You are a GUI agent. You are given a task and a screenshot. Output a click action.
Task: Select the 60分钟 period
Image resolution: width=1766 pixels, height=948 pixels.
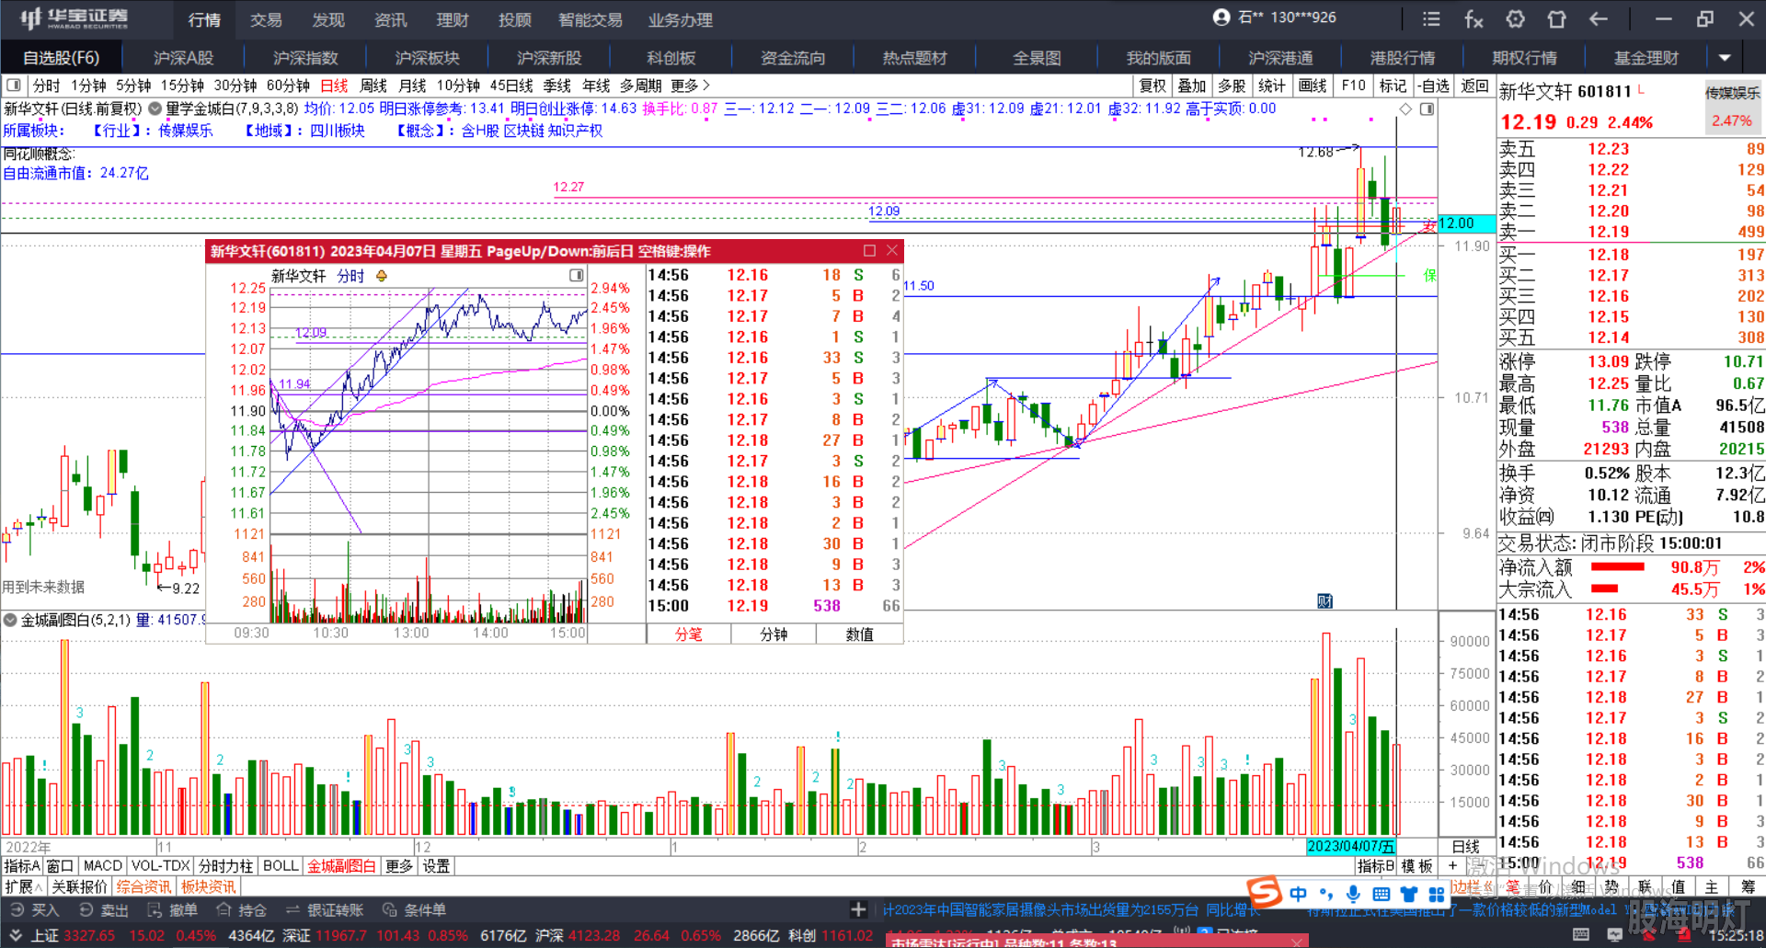[288, 86]
